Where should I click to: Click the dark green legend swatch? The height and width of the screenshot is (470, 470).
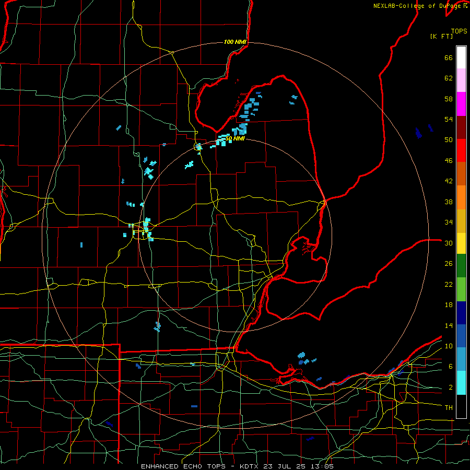pos(461,266)
